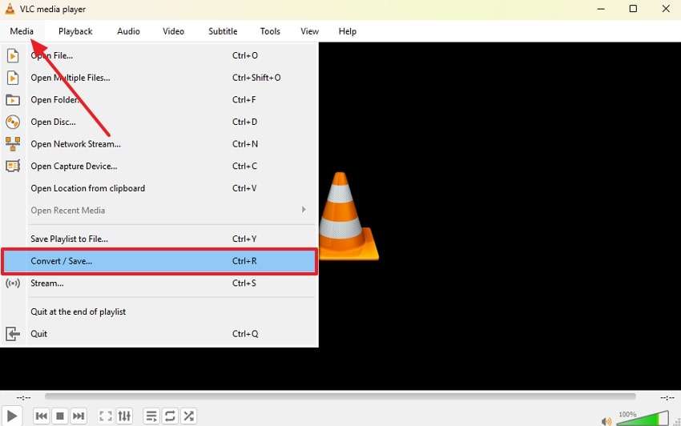This screenshot has width=681, height=426.
Task: Toggle the playlist view
Action: point(151,416)
